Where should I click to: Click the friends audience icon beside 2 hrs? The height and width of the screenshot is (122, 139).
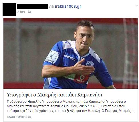(29, 12)
